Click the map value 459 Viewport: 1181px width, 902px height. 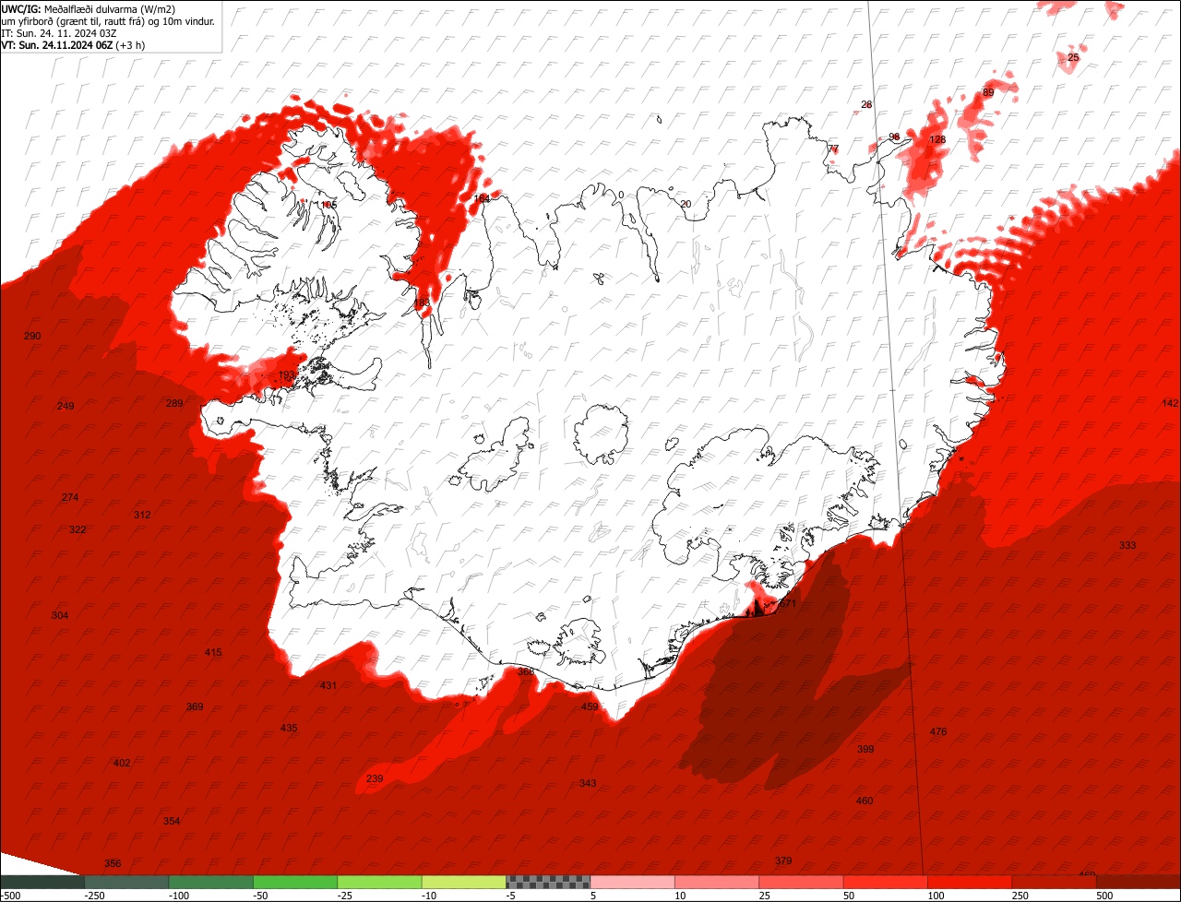590,706
